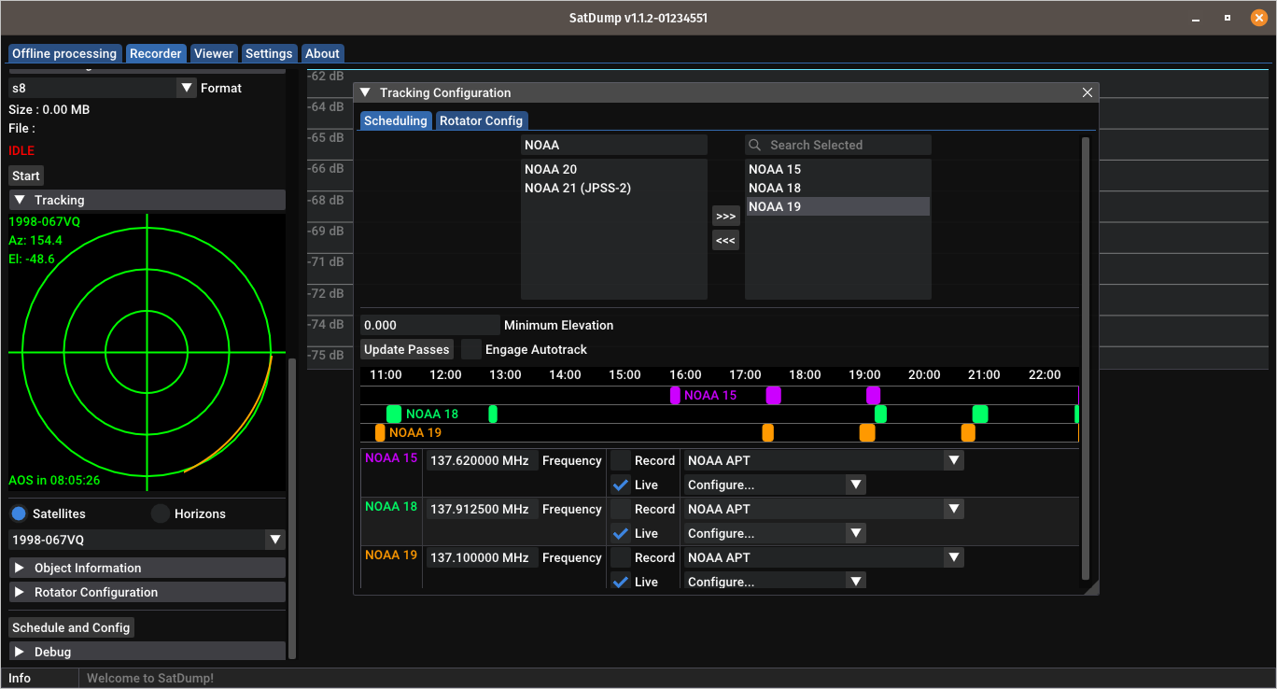Open NOAA APT pipeline dropdown for NOAA 19
The image size is (1277, 689).
point(823,557)
